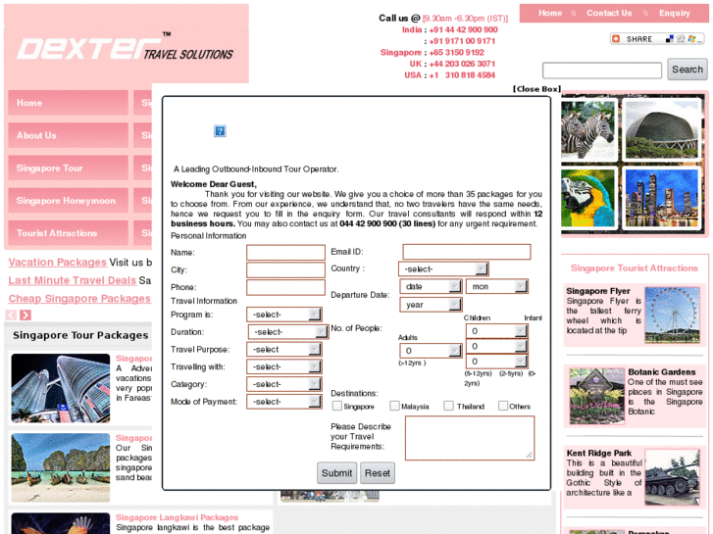Click the site search text box

coord(602,71)
